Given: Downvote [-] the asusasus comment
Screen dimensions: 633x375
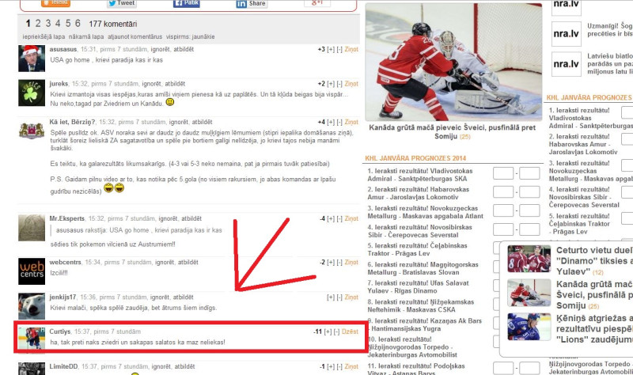Looking at the screenshot, I should [x=339, y=49].
